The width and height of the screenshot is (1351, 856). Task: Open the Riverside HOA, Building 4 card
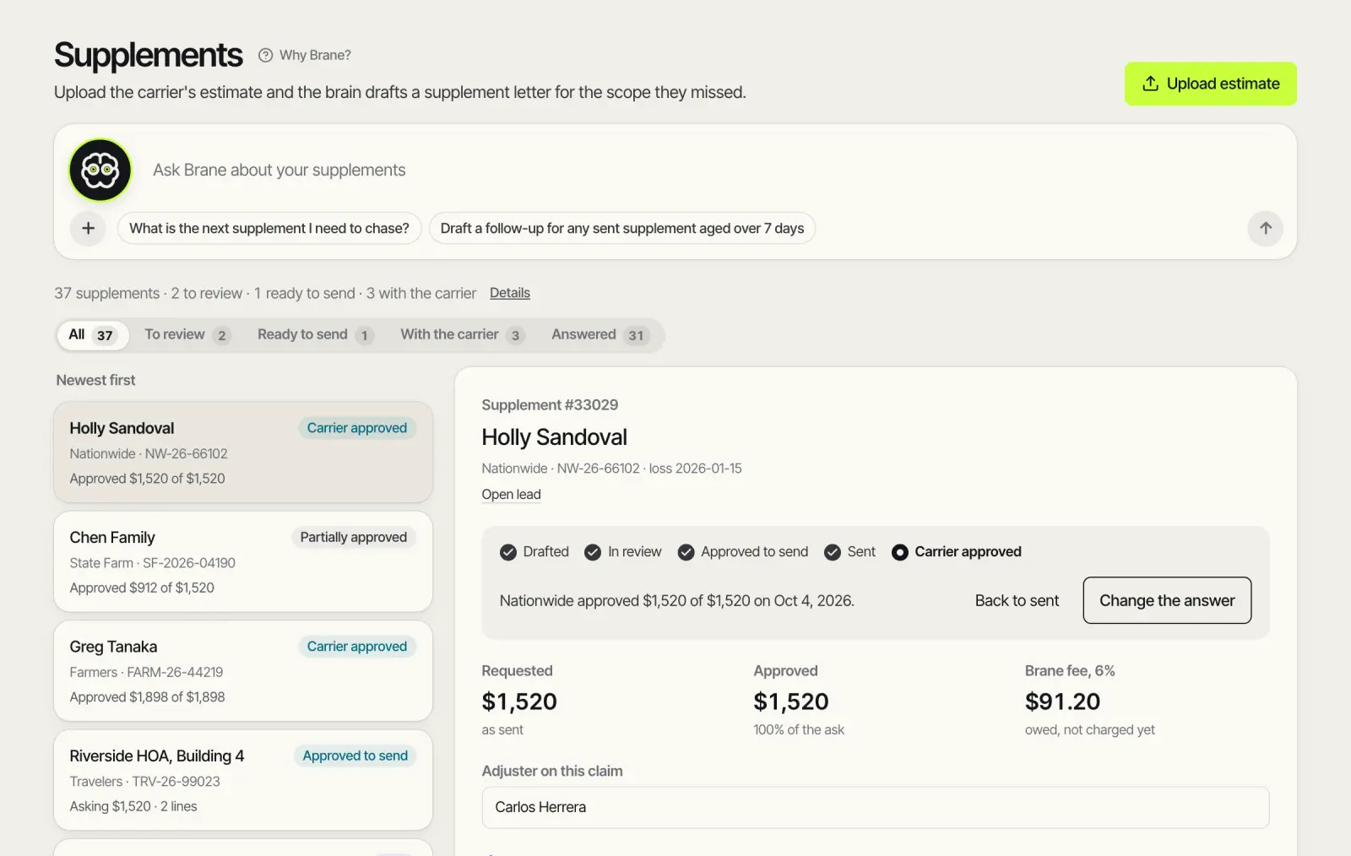(243, 780)
